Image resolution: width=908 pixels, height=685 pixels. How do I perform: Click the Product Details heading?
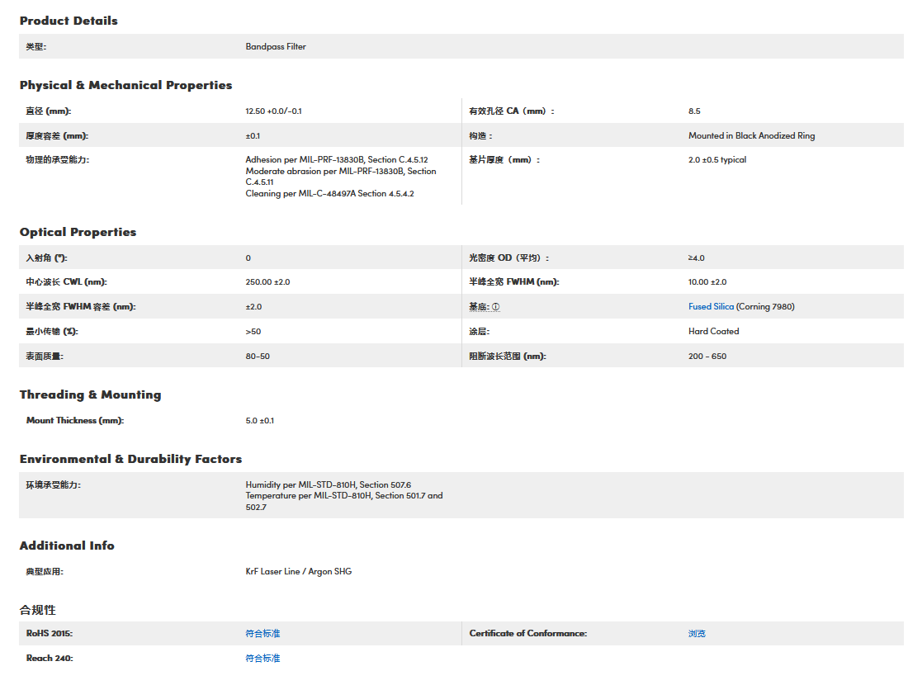click(69, 21)
